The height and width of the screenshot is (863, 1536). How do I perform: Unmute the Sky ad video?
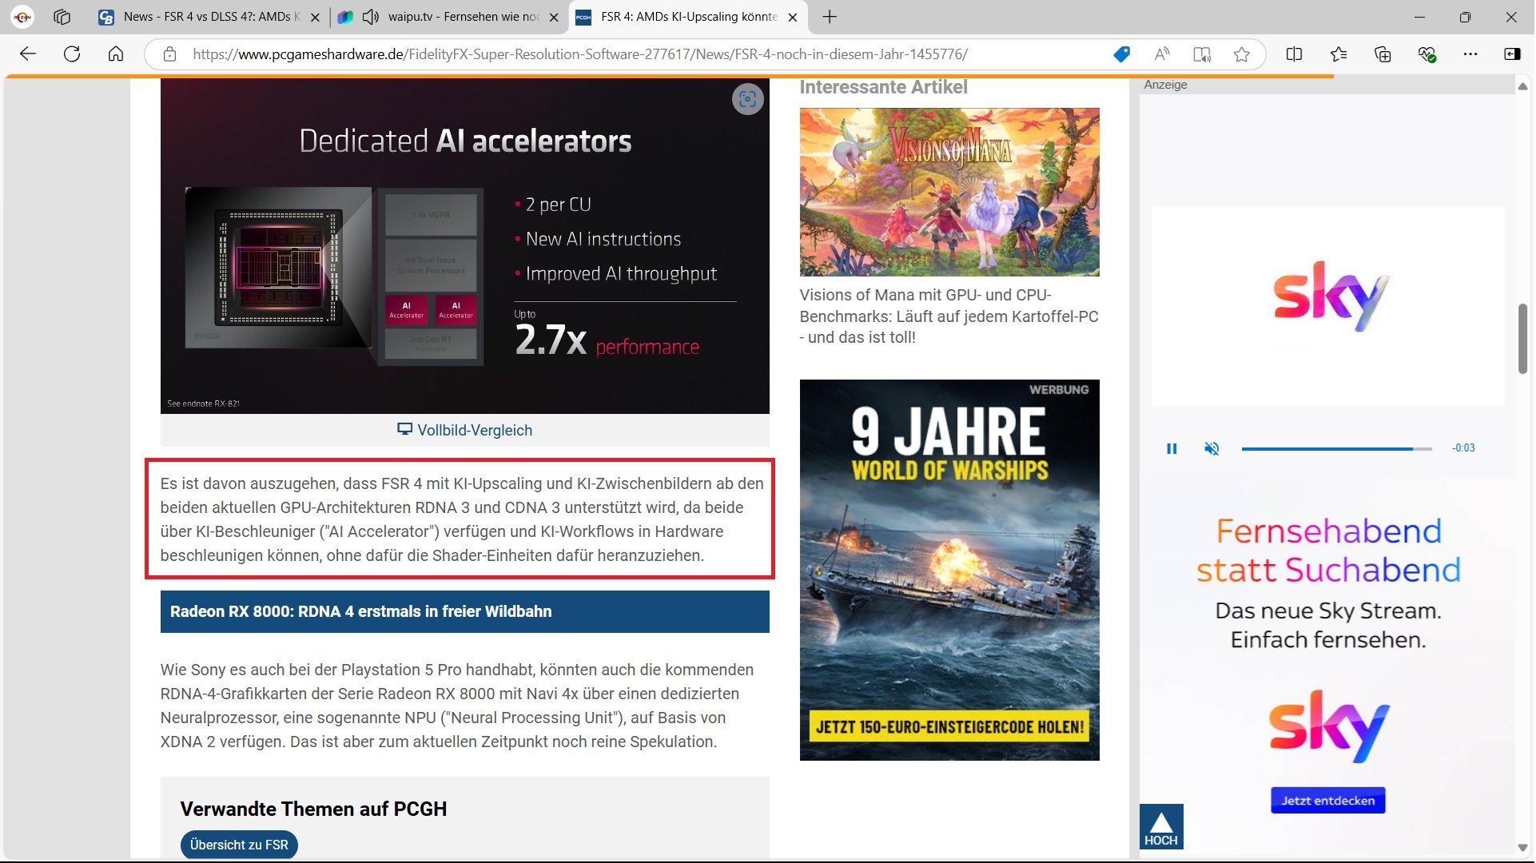pos(1212,448)
